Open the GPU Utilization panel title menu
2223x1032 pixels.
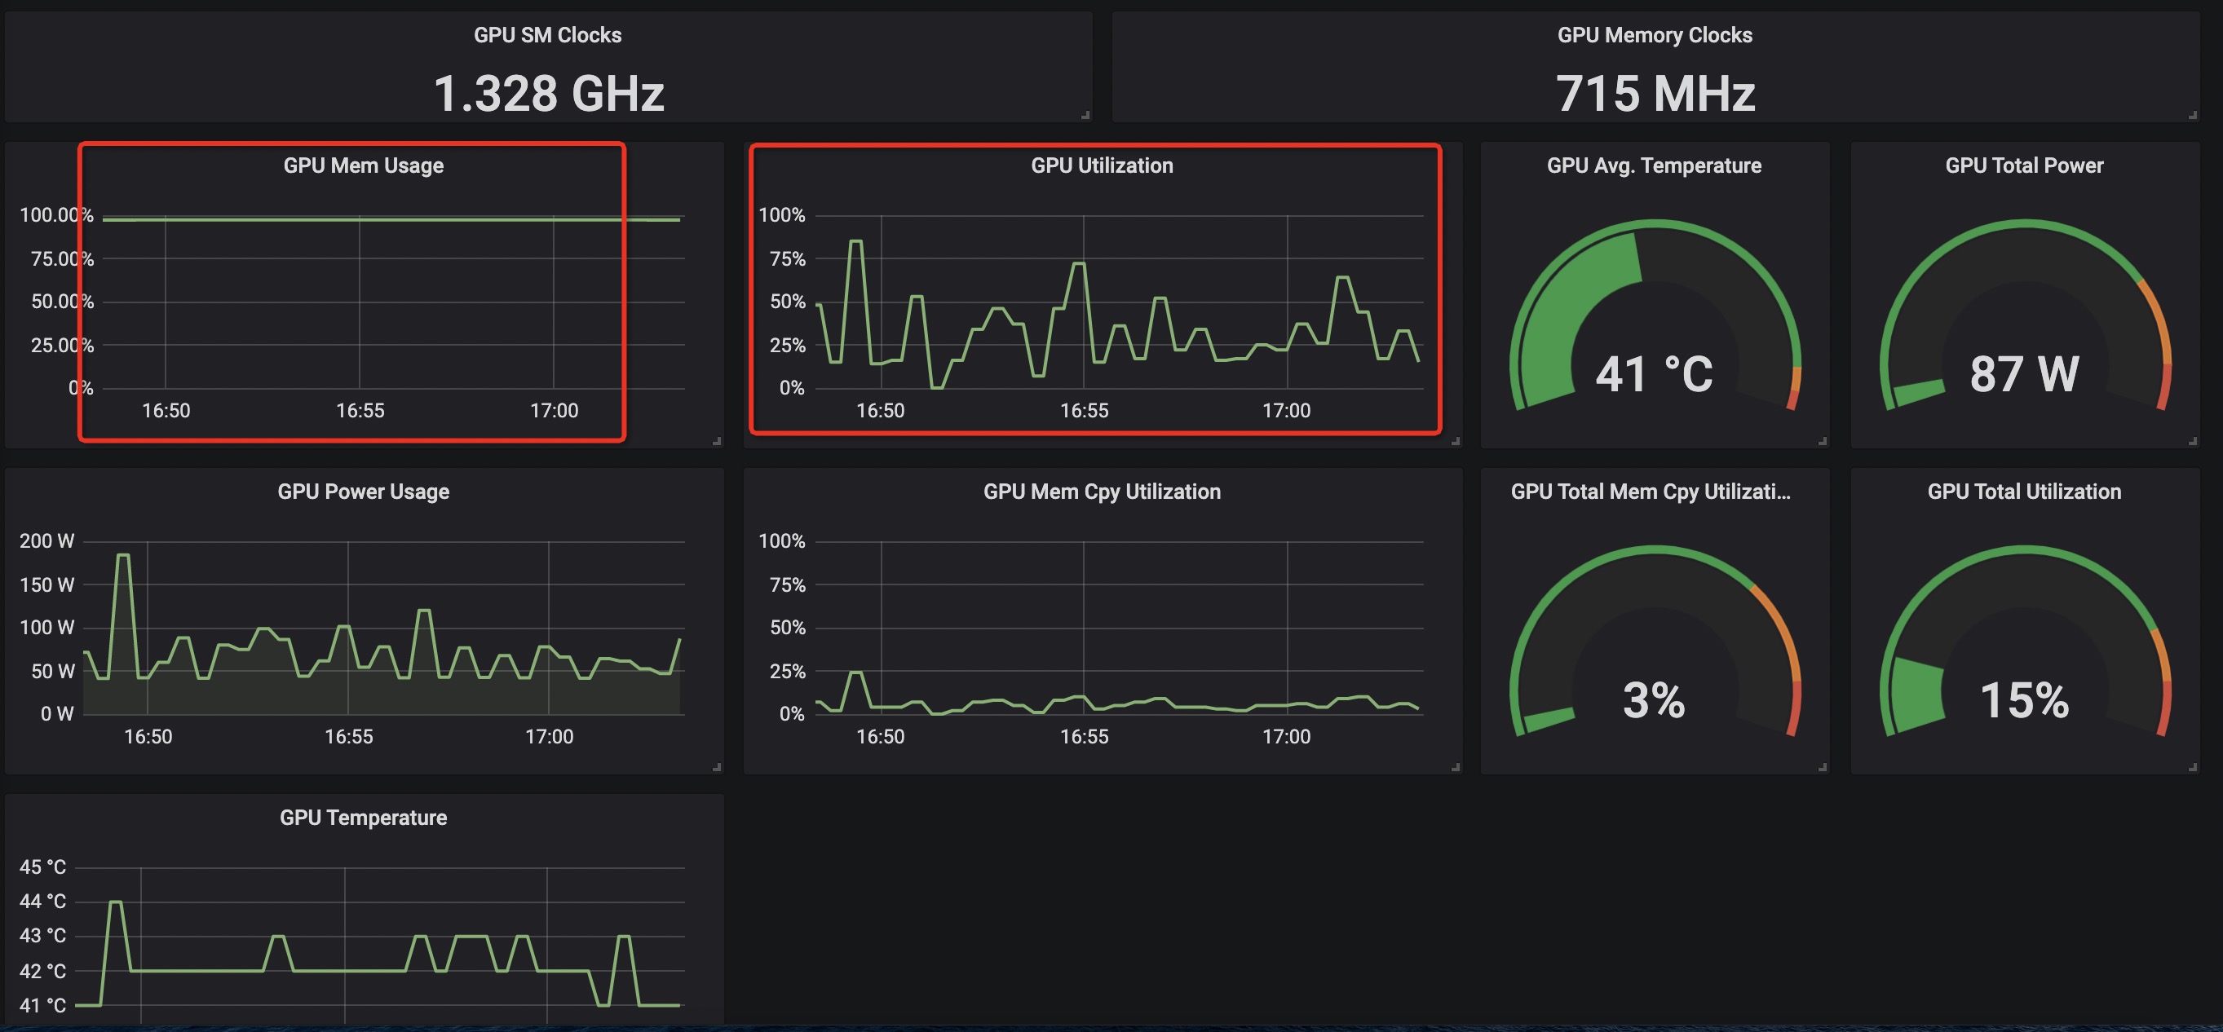1102,165
